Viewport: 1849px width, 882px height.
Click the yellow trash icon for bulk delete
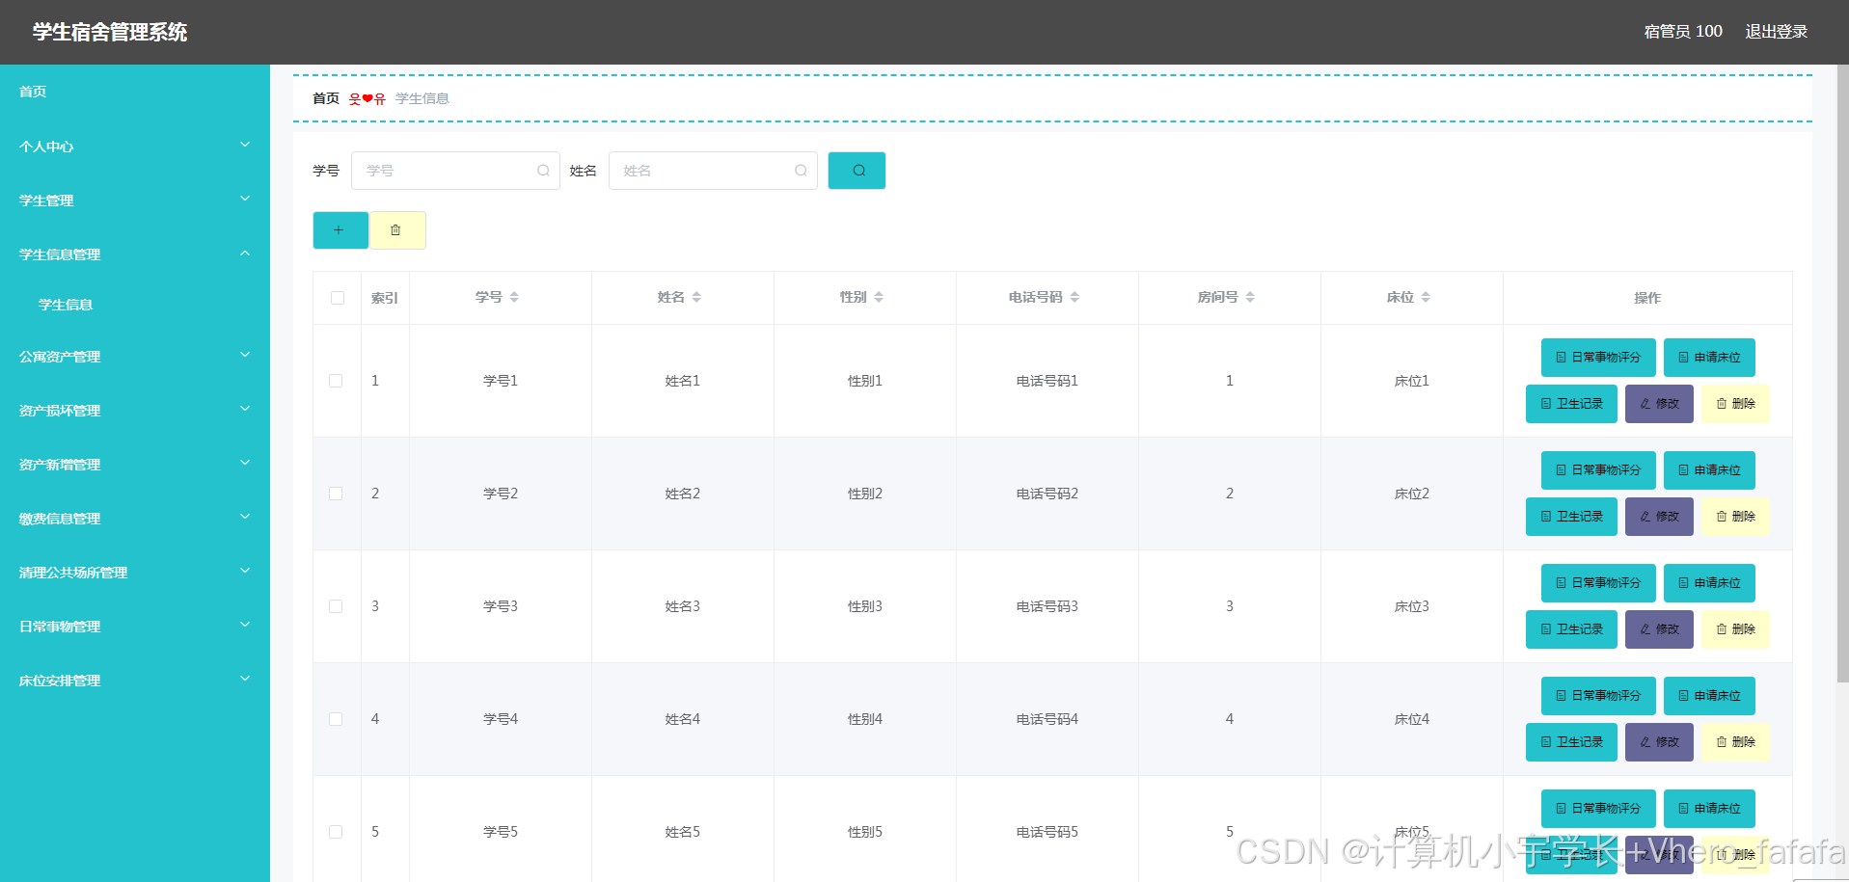tap(396, 229)
